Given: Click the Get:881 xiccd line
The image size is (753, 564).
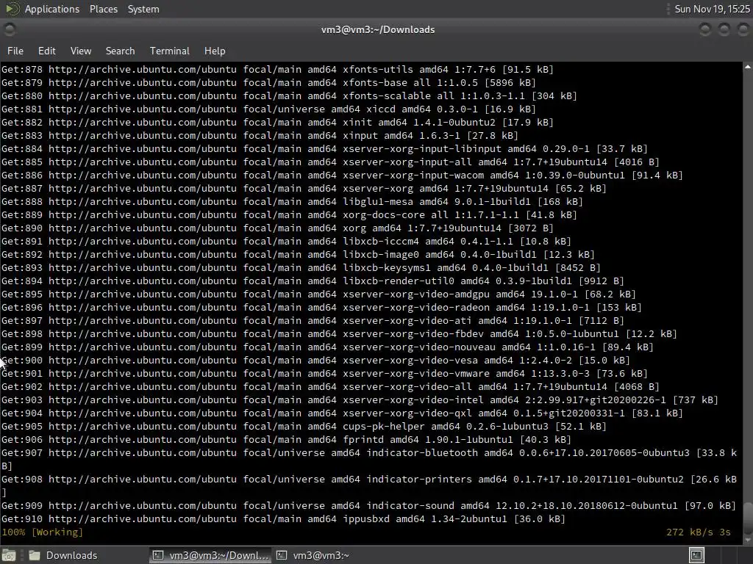Looking at the screenshot, I should pyautogui.click(x=268, y=109).
